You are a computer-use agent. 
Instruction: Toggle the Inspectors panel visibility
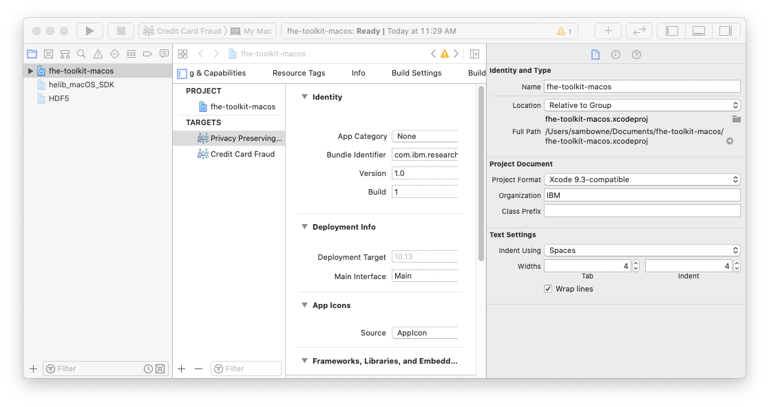[x=725, y=31]
